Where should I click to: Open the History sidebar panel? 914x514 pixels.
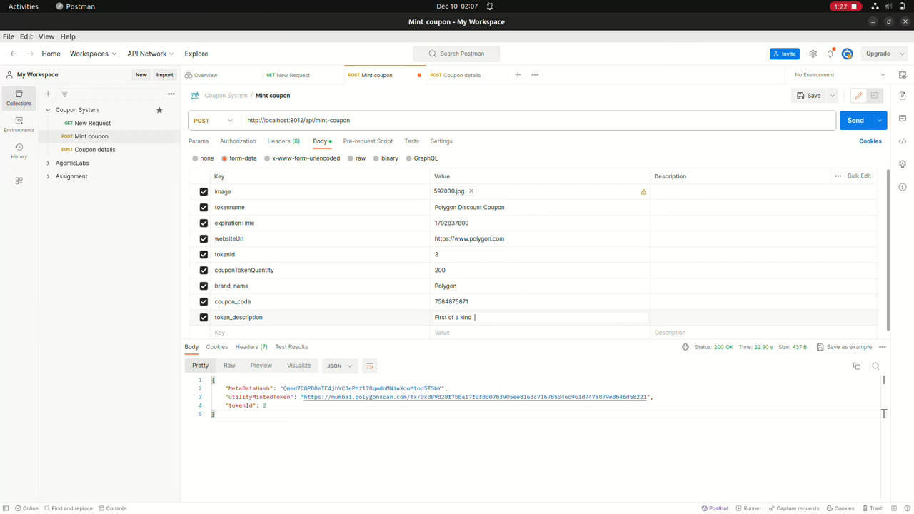(19, 151)
